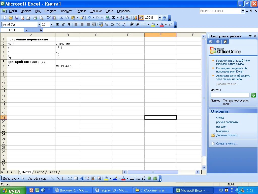258x194 pixels.
Task: Open the Файл menu
Action: 13,11
